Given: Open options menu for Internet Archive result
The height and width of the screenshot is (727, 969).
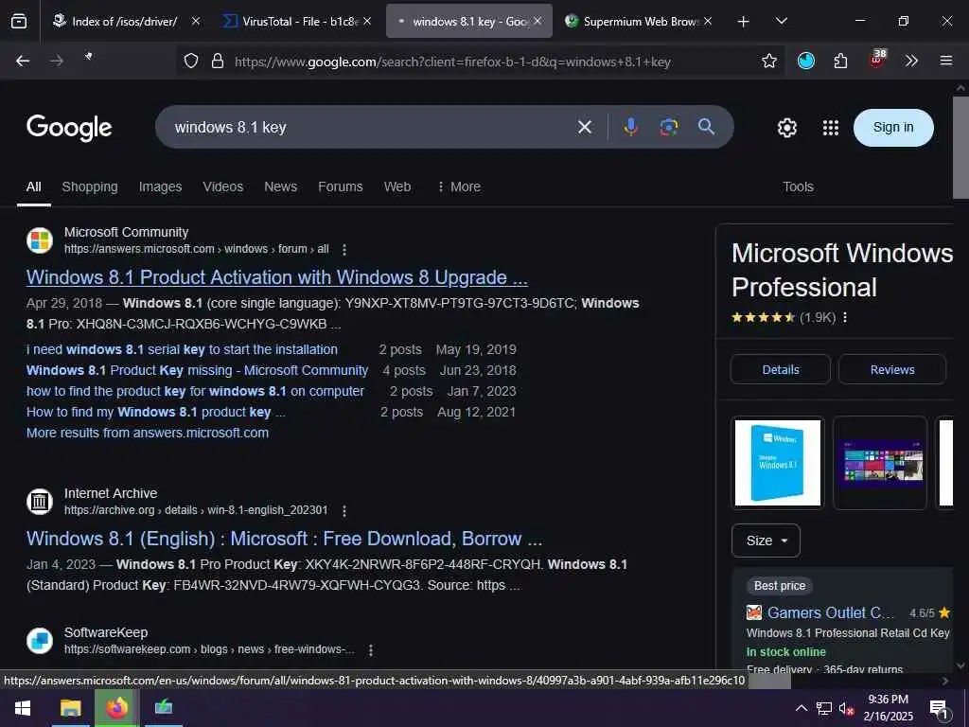Looking at the screenshot, I should point(344,511).
